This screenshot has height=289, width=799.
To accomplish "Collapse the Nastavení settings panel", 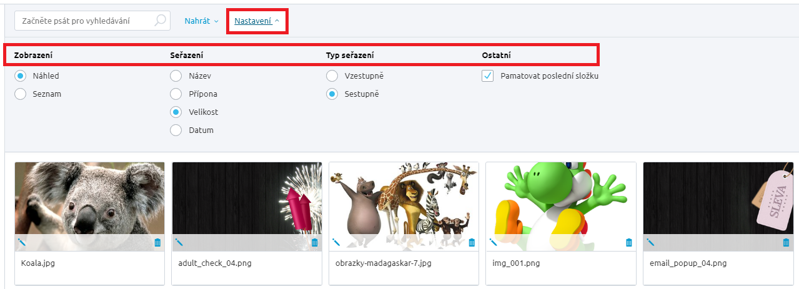I will coord(257,21).
